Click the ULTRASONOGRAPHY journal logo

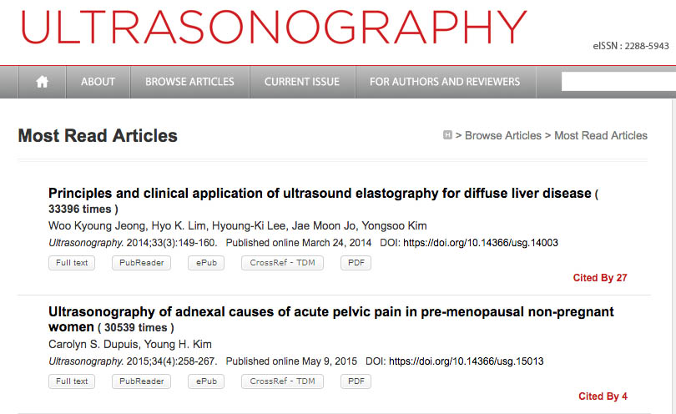pyautogui.click(x=274, y=28)
